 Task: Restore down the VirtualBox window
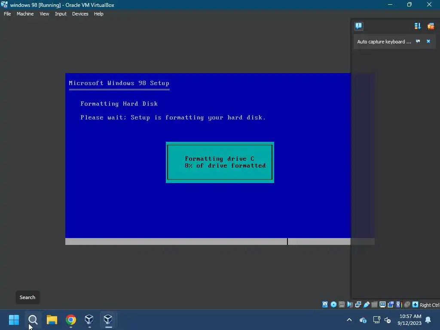click(409, 4)
